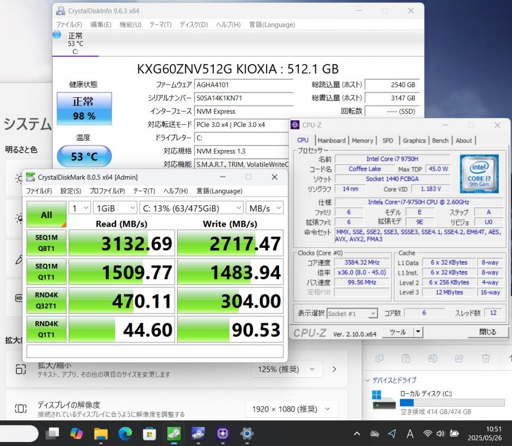The height and width of the screenshot is (446, 512).
Task: Click the 正常 98 % health status button
Action: (x=84, y=109)
